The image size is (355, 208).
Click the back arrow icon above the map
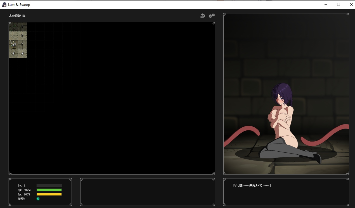tap(203, 16)
